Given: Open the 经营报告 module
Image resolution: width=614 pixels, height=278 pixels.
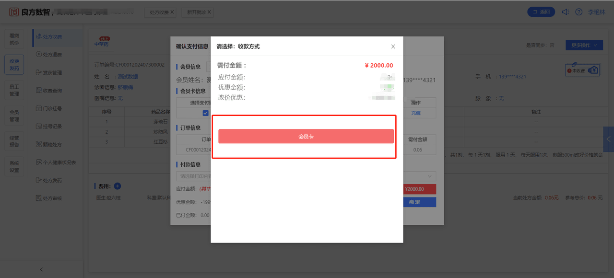Looking at the screenshot, I should [14, 141].
